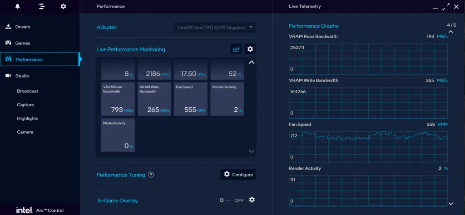The width and height of the screenshot is (465, 215).
Task: Click the 2186 MHz tile
Action: [x=154, y=70]
